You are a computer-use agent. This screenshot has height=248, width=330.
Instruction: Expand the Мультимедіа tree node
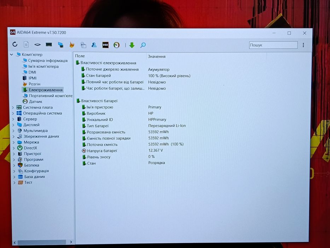(x=13, y=131)
